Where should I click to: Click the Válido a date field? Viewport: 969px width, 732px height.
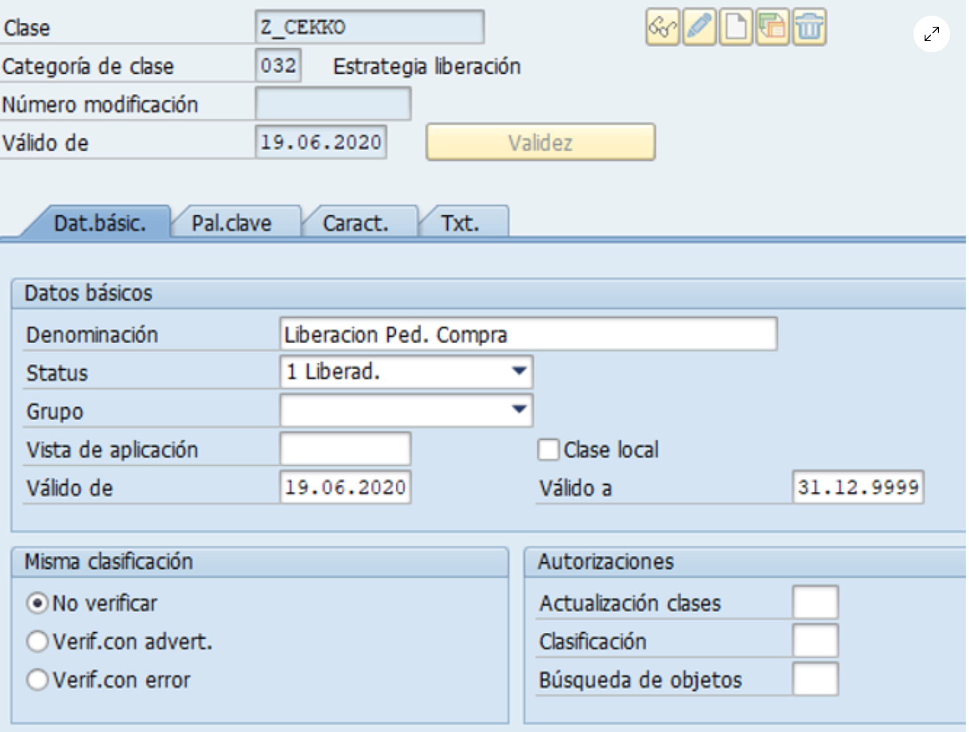coord(857,487)
